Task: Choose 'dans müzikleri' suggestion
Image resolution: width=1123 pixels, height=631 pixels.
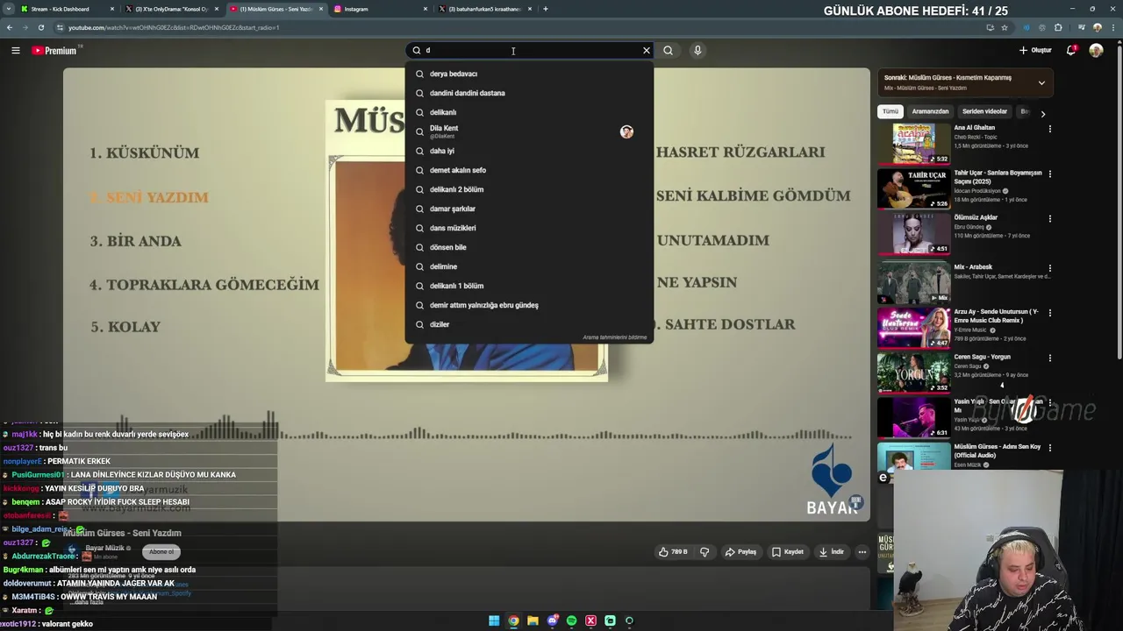Action: [530, 228]
